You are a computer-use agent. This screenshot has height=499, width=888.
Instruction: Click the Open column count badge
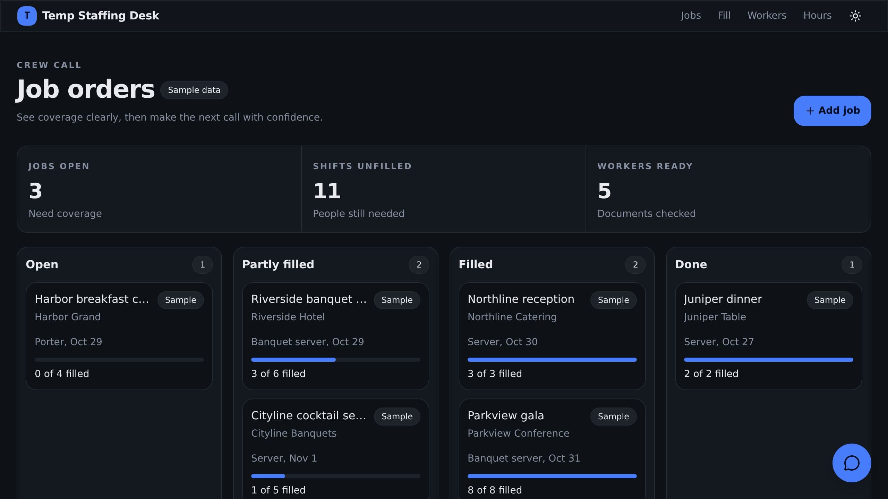(x=202, y=265)
